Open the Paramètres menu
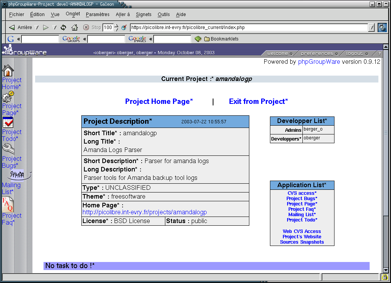This screenshot has width=391, height=283. [x=97, y=15]
